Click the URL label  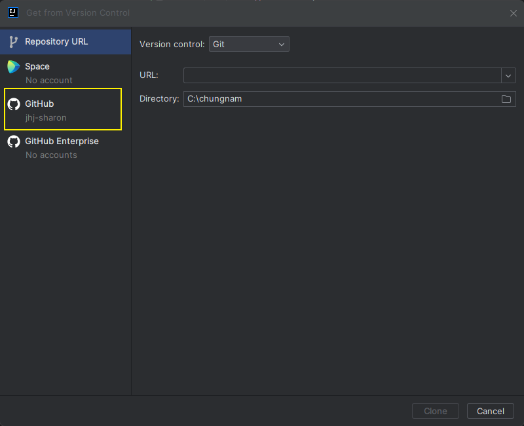(149, 75)
